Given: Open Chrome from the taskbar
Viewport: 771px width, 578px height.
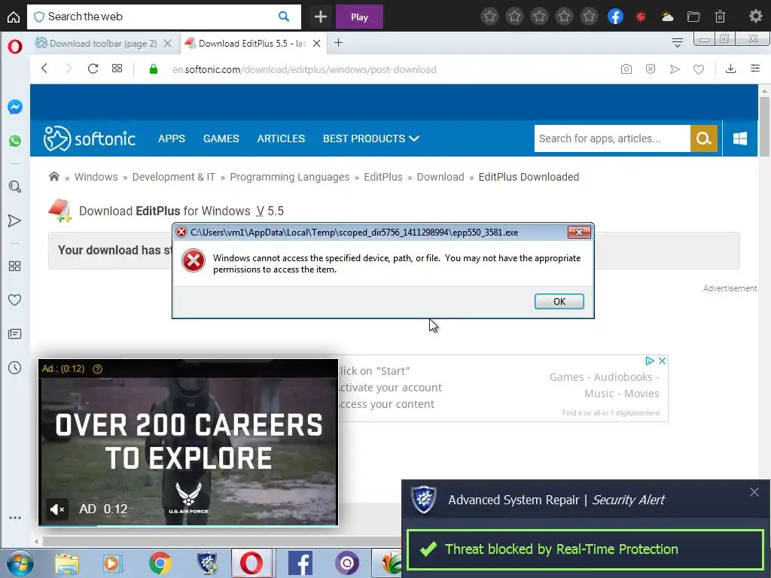Looking at the screenshot, I should click(x=160, y=563).
